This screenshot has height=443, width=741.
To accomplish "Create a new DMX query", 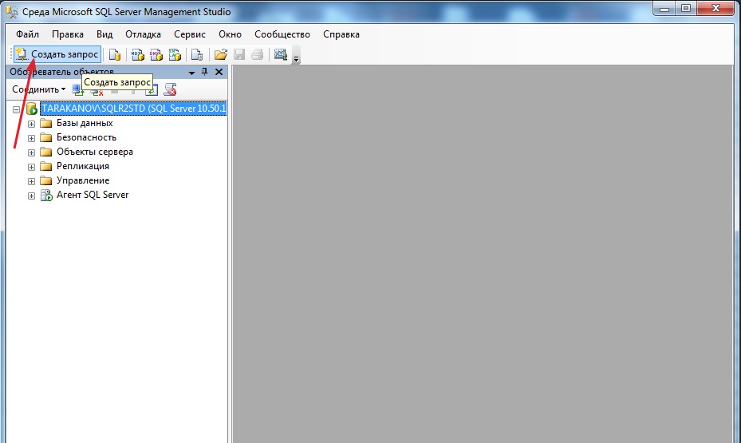I will click(x=156, y=55).
